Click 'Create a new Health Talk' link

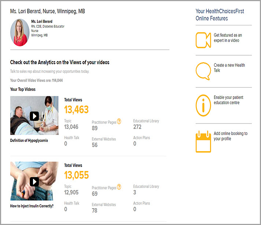point(229,68)
